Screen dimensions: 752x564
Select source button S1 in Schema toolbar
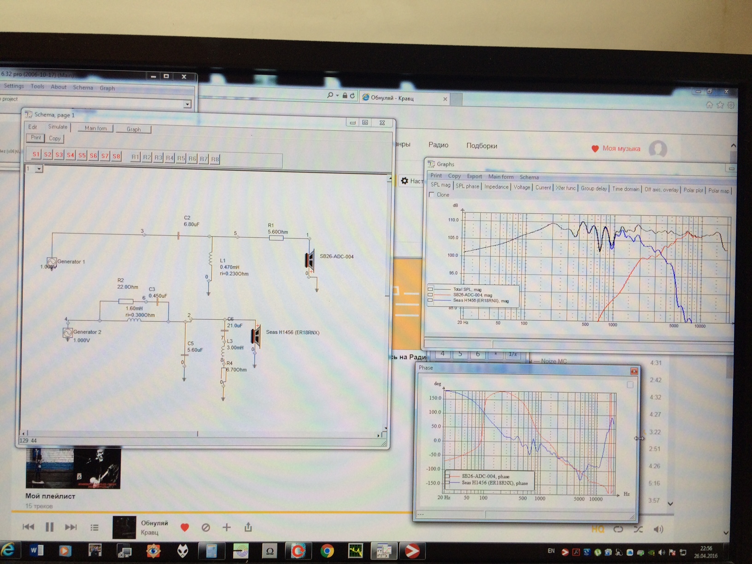tap(36, 154)
